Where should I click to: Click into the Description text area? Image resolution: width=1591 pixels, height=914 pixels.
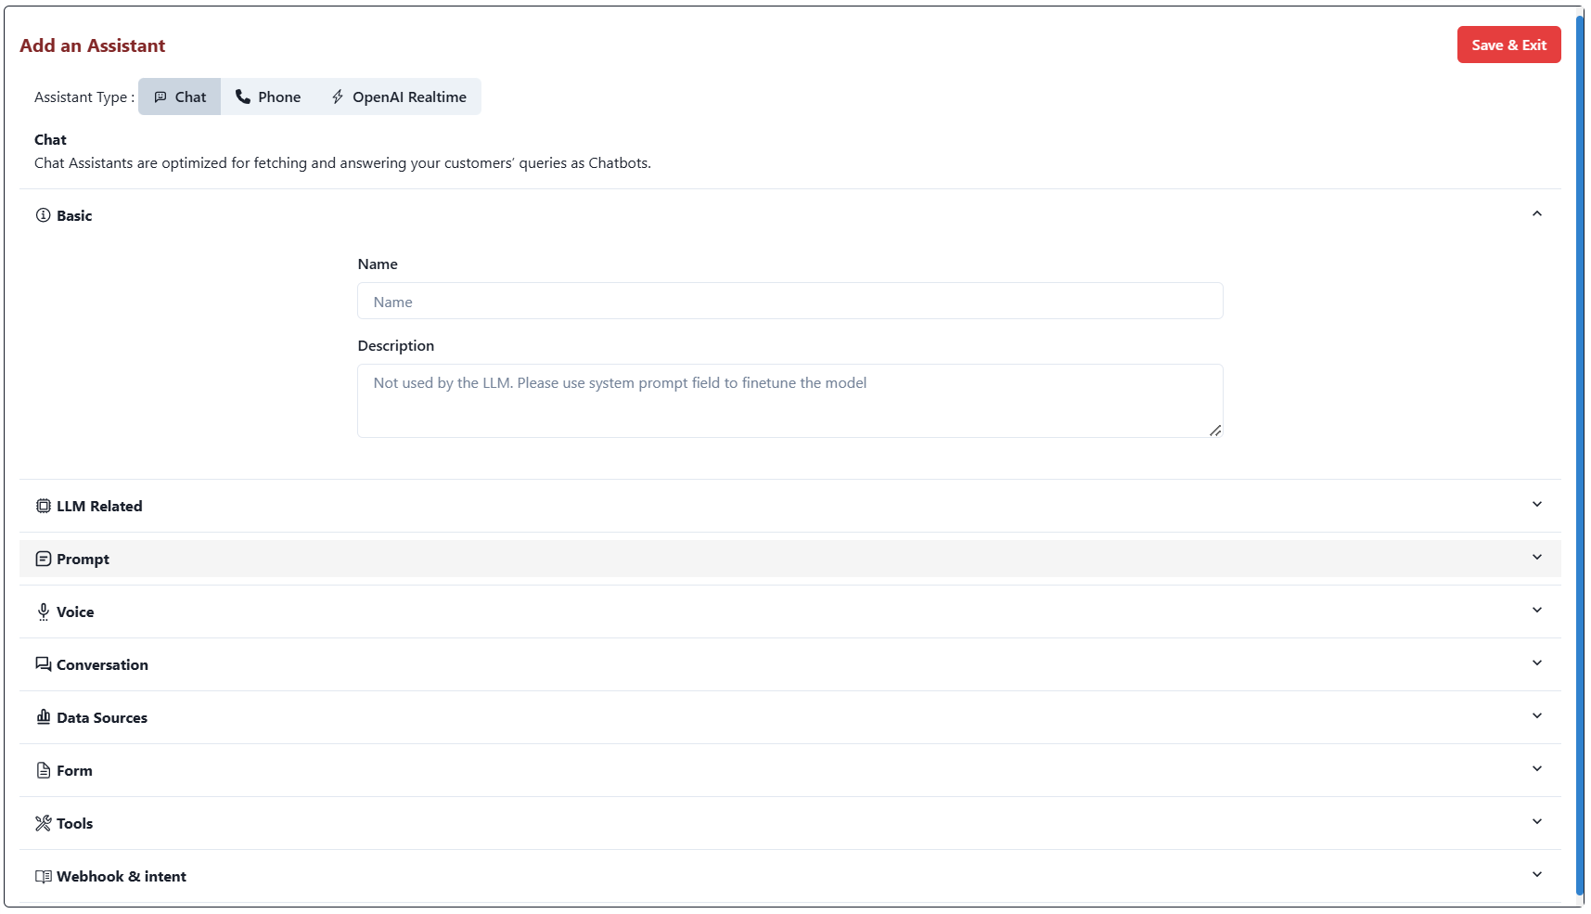click(789, 401)
